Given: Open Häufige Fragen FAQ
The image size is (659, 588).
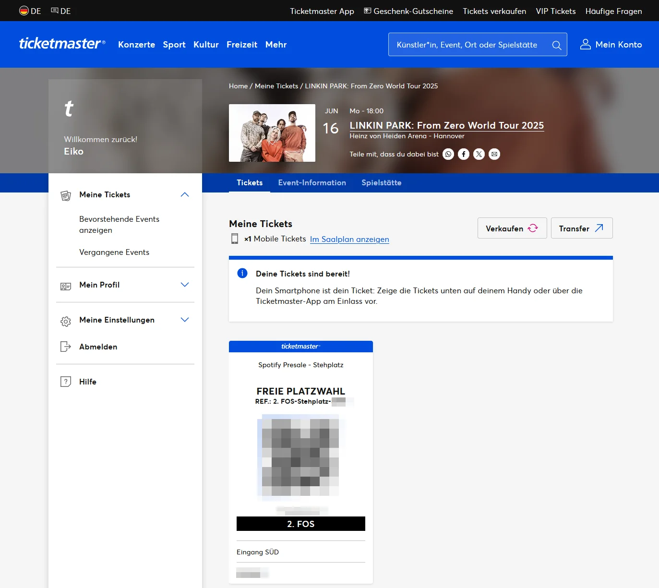Looking at the screenshot, I should [613, 11].
